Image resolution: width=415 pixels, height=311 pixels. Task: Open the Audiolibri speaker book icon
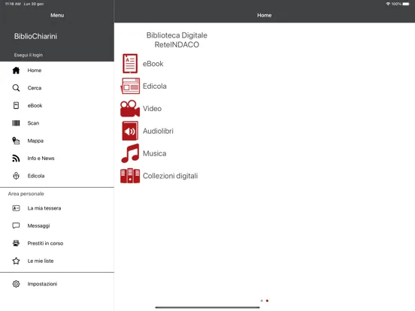130,131
